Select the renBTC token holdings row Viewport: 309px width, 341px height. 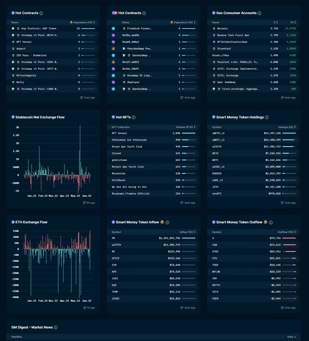254,194
